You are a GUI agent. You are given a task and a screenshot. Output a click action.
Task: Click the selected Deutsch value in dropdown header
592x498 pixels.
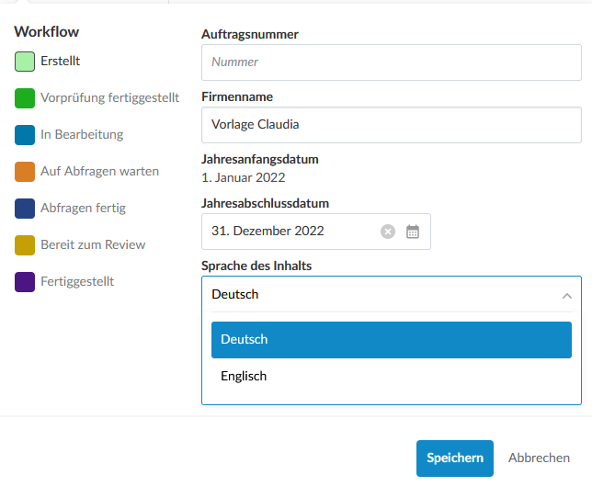pyautogui.click(x=235, y=294)
